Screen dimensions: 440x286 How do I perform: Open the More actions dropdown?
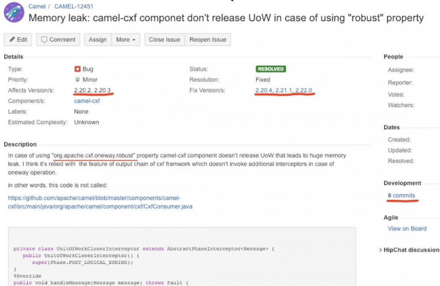tap(125, 40)
